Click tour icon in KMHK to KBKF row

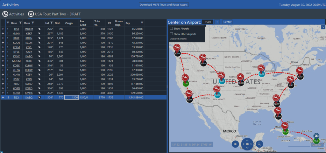[x=39, y=34]
